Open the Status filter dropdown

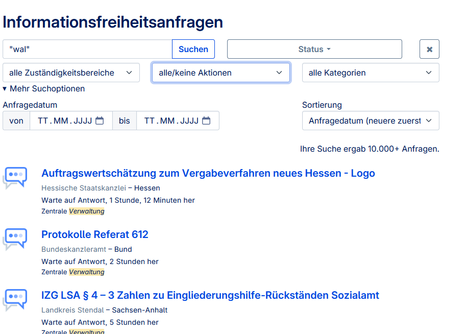314,50
